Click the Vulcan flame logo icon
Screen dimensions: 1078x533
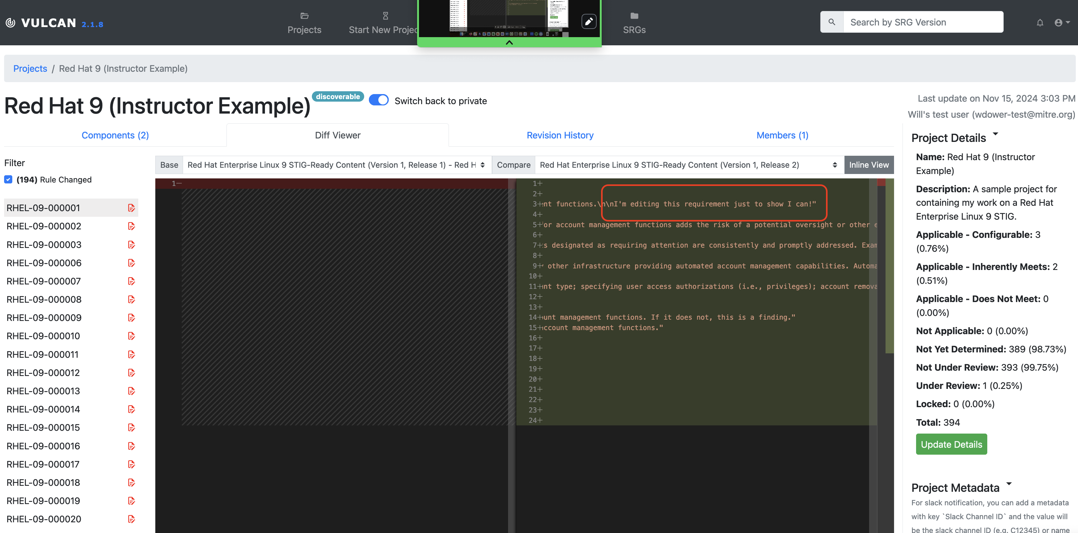(x=10, y=23)
